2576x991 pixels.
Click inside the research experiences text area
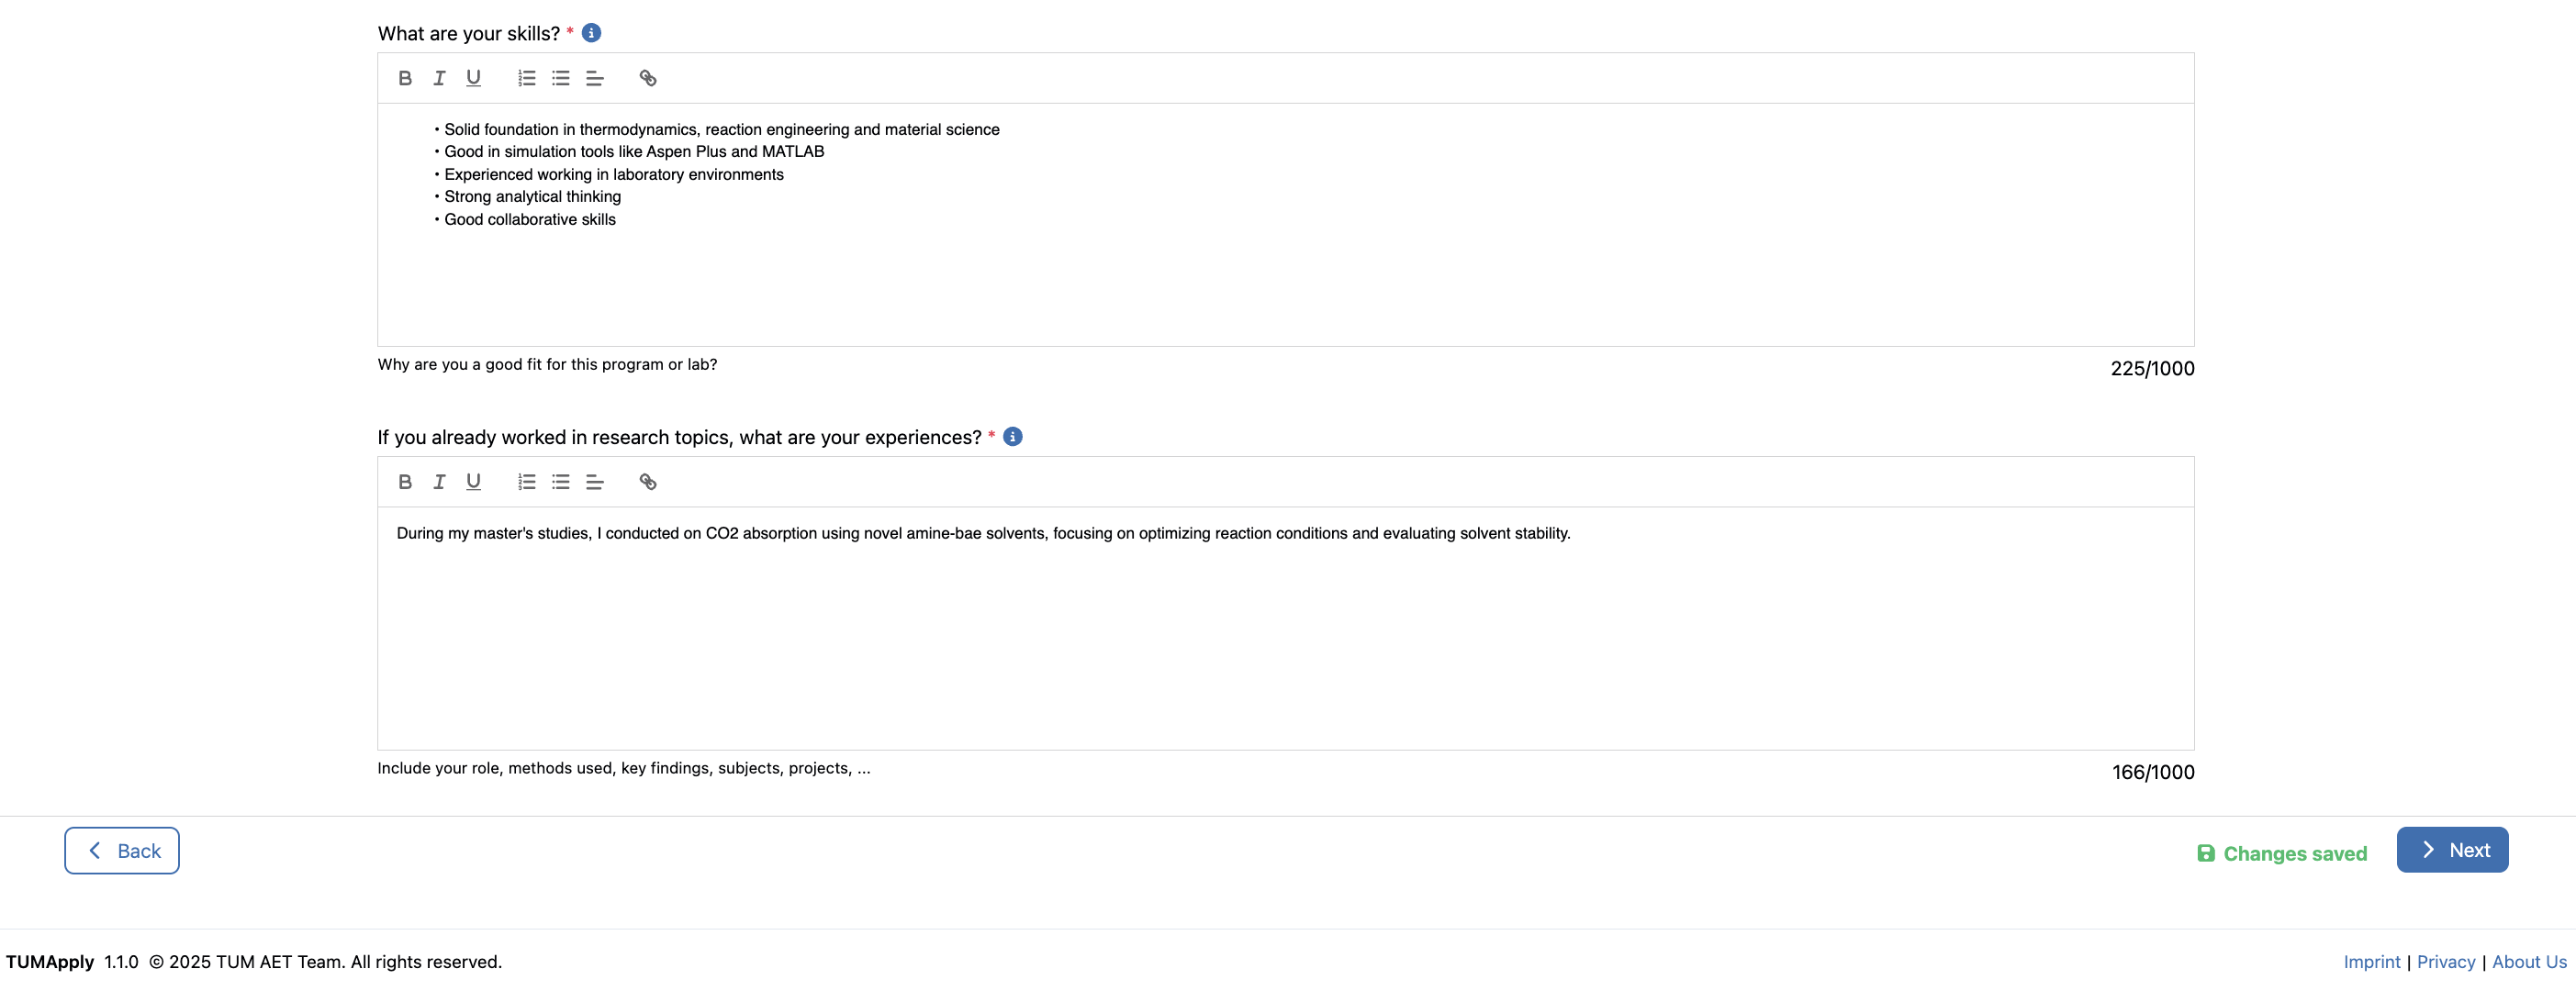1285,628
